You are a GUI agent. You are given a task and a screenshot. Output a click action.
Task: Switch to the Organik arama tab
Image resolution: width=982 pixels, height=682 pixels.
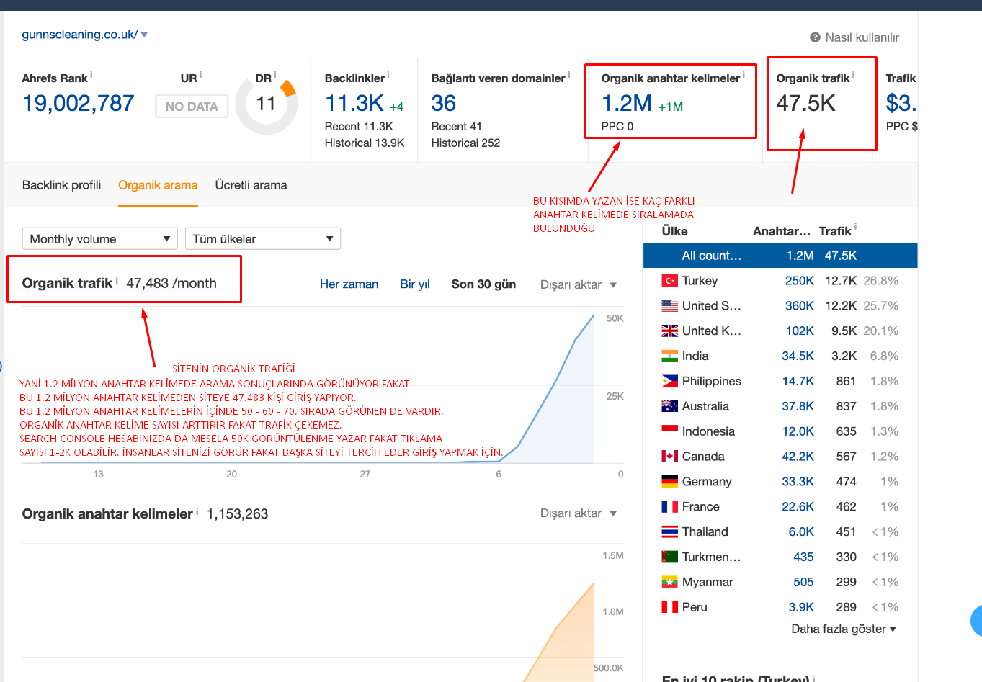tap(158, 185)
